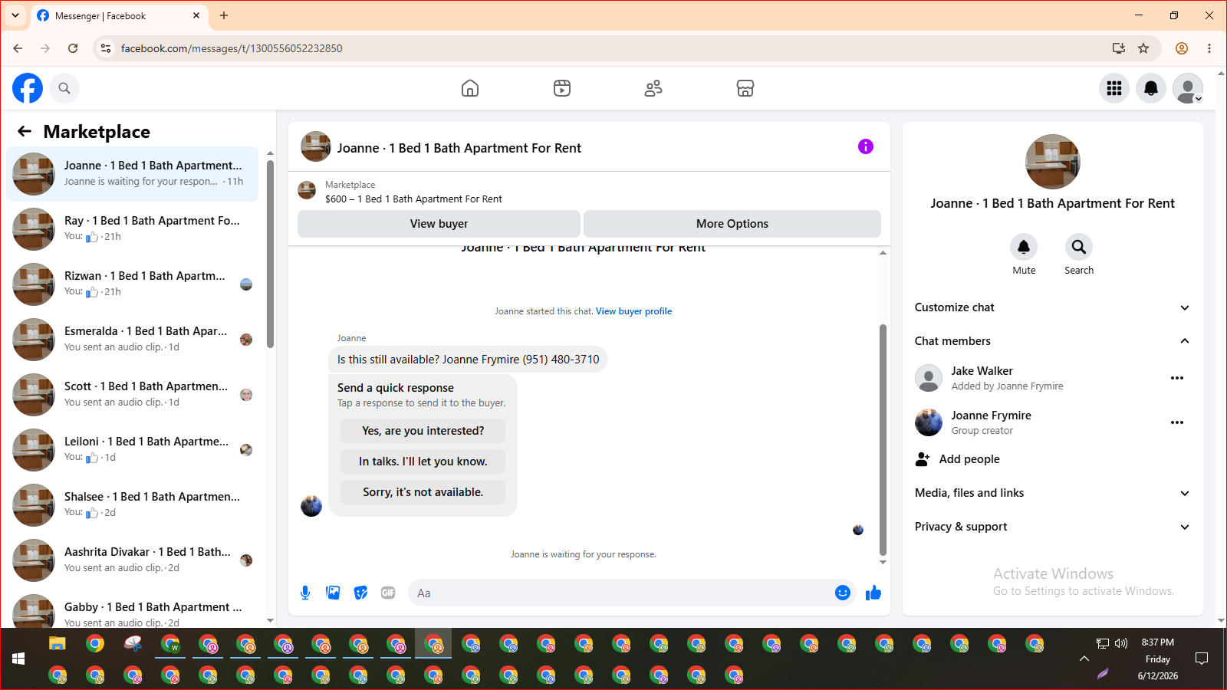Search in conversation magnifier icon

point(1079,247)
